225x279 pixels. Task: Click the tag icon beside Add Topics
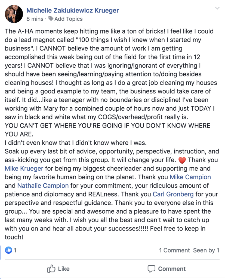pyautogui.click(x=51, y=19)
